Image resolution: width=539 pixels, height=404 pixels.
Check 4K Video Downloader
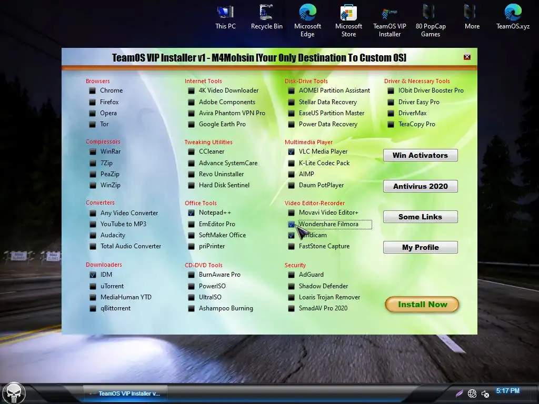pyautogui.click(x=191, y=90)
